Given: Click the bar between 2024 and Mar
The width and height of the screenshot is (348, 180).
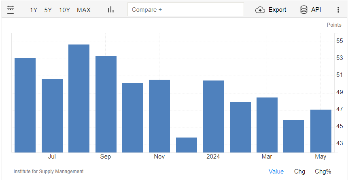Looking at the screenshot, I should click(240, 127).
